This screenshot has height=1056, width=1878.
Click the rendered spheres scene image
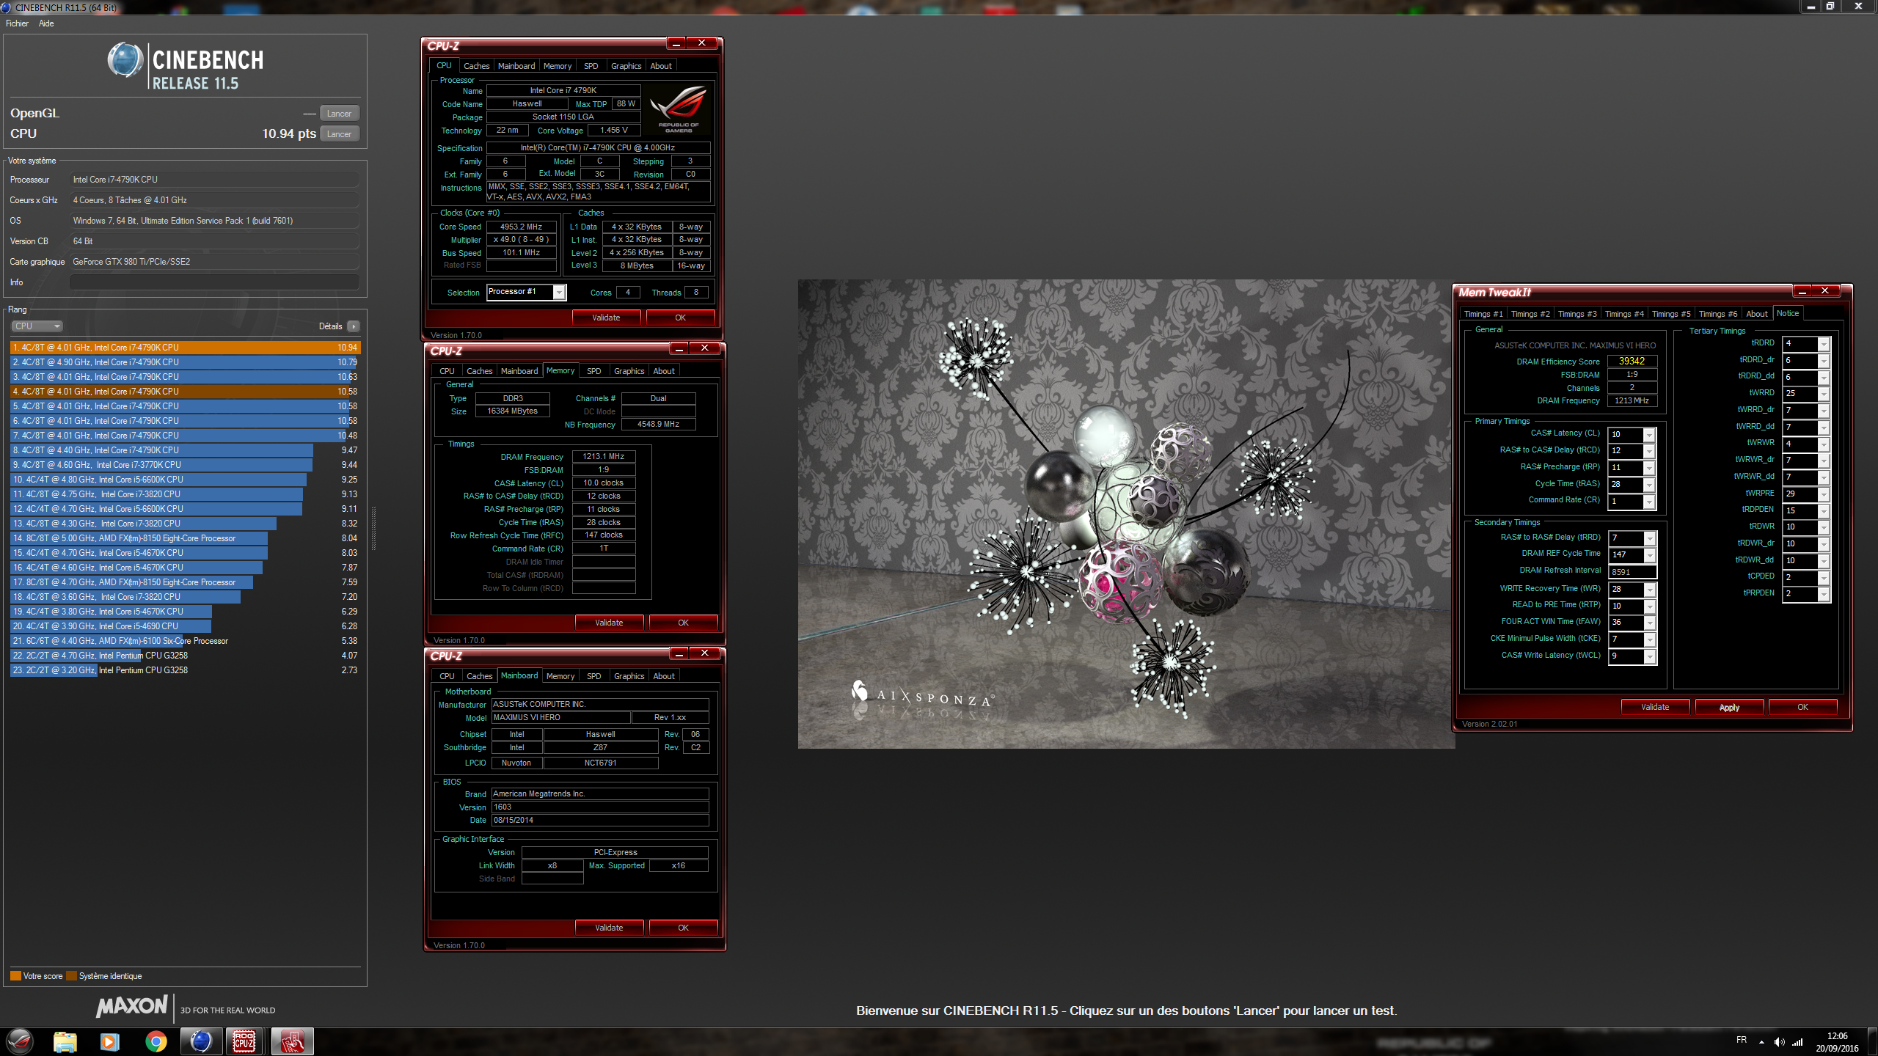tap(1126, 513)
